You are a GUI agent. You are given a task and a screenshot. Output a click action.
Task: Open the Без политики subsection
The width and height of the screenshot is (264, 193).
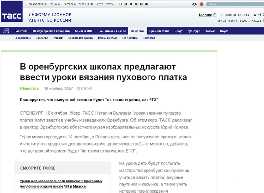pos(130,38)
